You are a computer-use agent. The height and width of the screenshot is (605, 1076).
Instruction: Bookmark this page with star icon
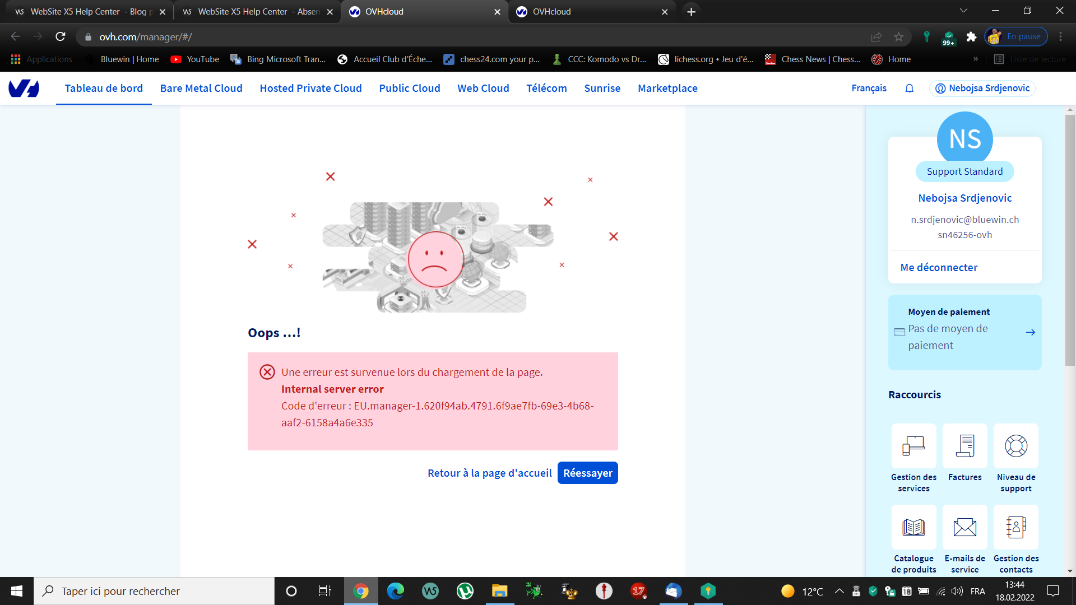click(899, 37)
